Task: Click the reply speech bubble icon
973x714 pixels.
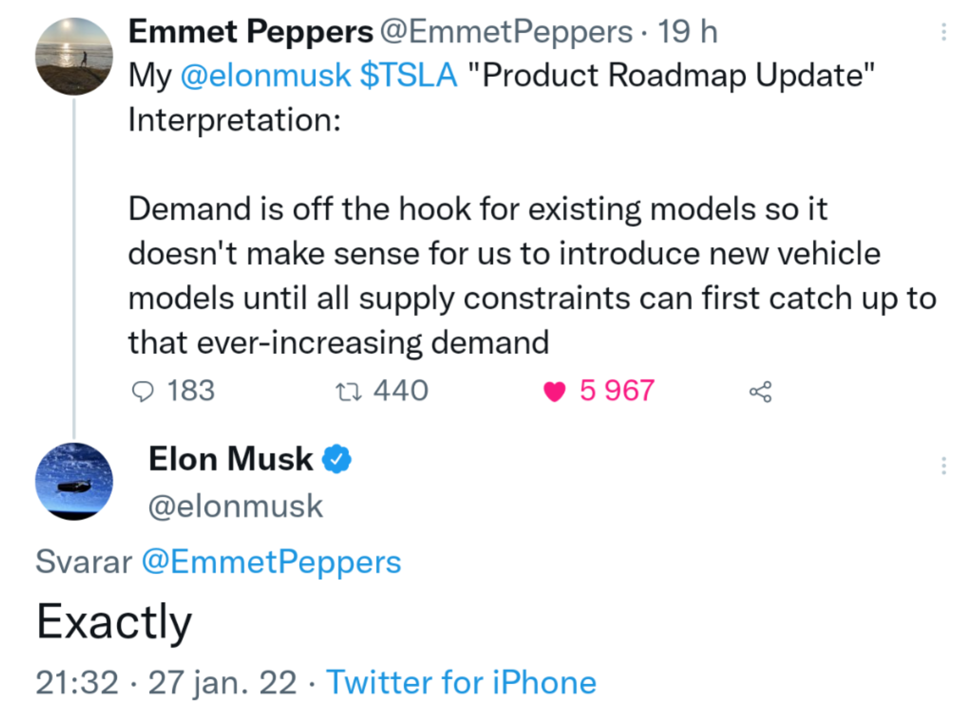Action: point(143,392)
